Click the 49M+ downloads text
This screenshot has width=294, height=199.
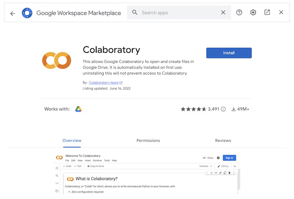point(243,109)
